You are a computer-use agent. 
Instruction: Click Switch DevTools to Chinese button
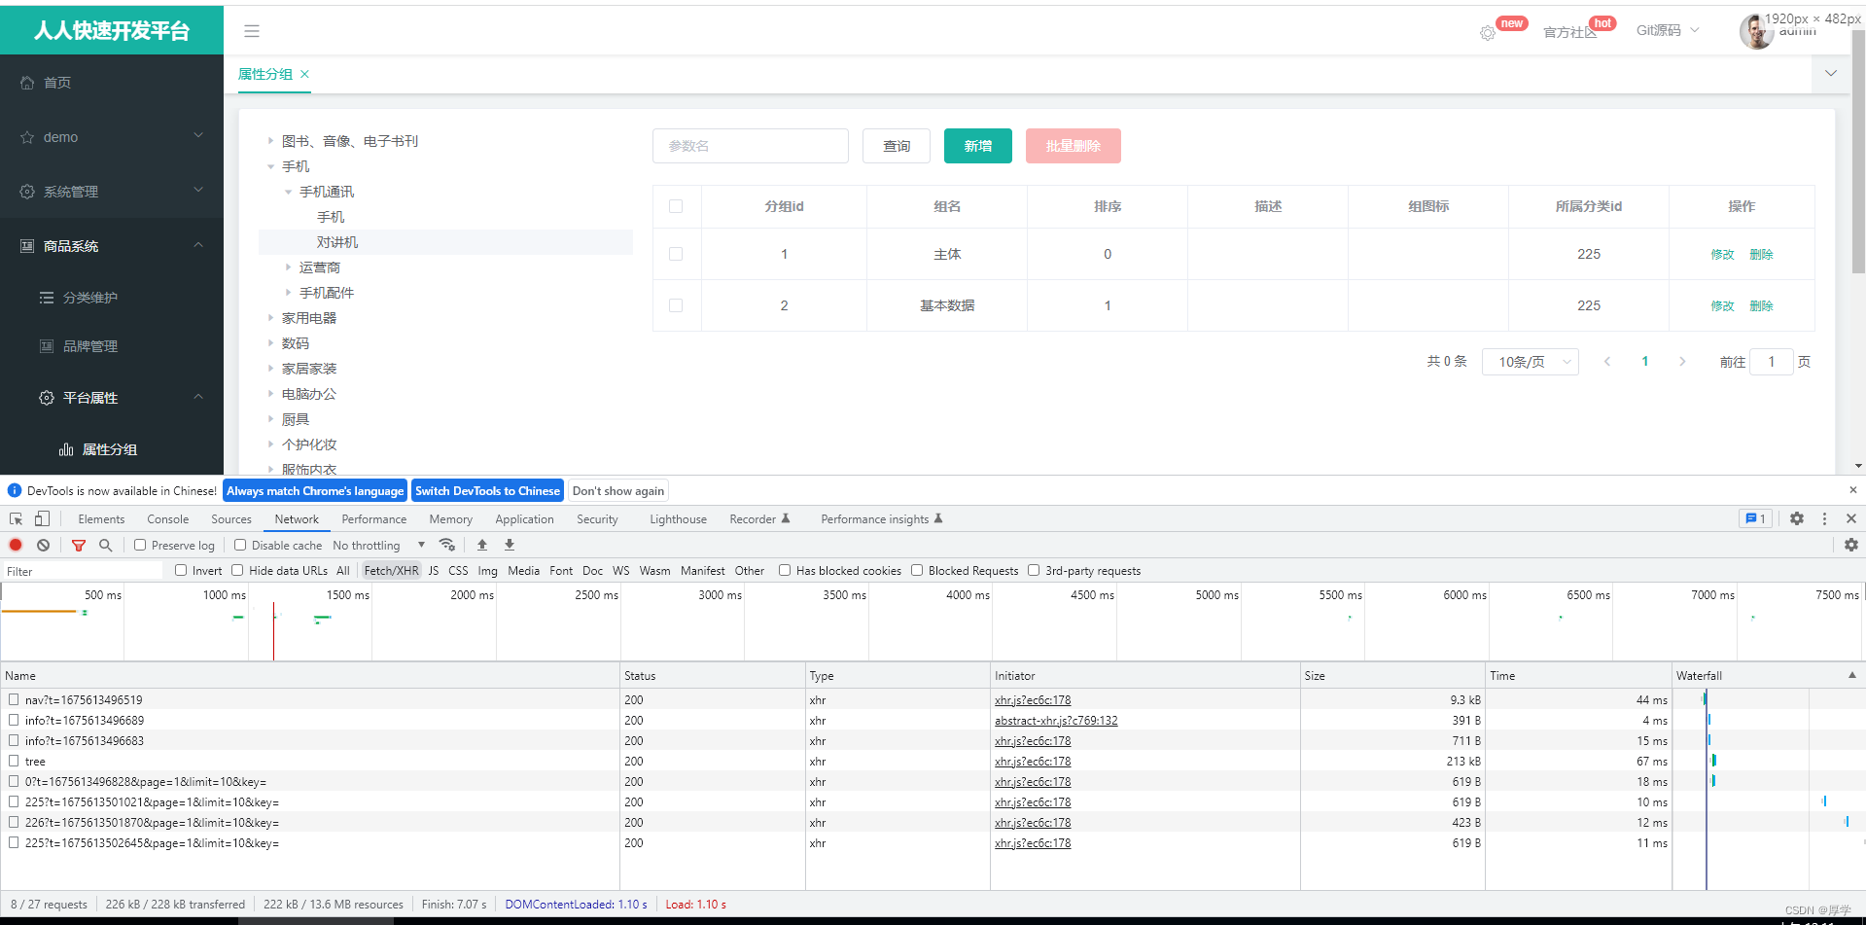click(487, 491)
